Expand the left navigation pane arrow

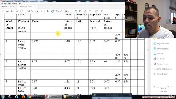point(1,54)
